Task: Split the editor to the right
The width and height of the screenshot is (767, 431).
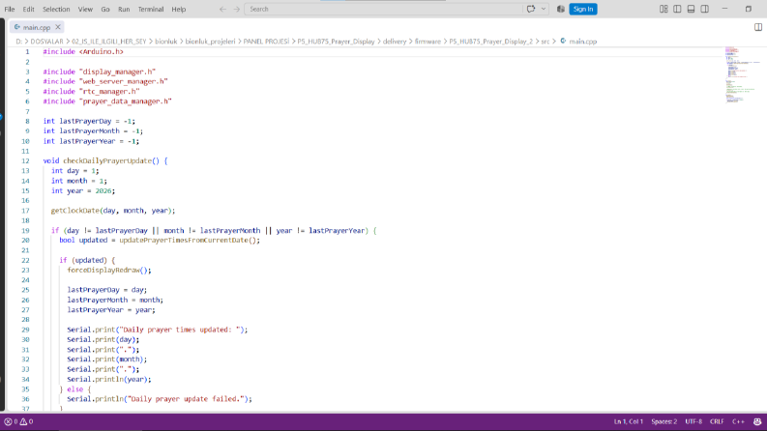Action: pyautogui.click(x=757, y=27)
